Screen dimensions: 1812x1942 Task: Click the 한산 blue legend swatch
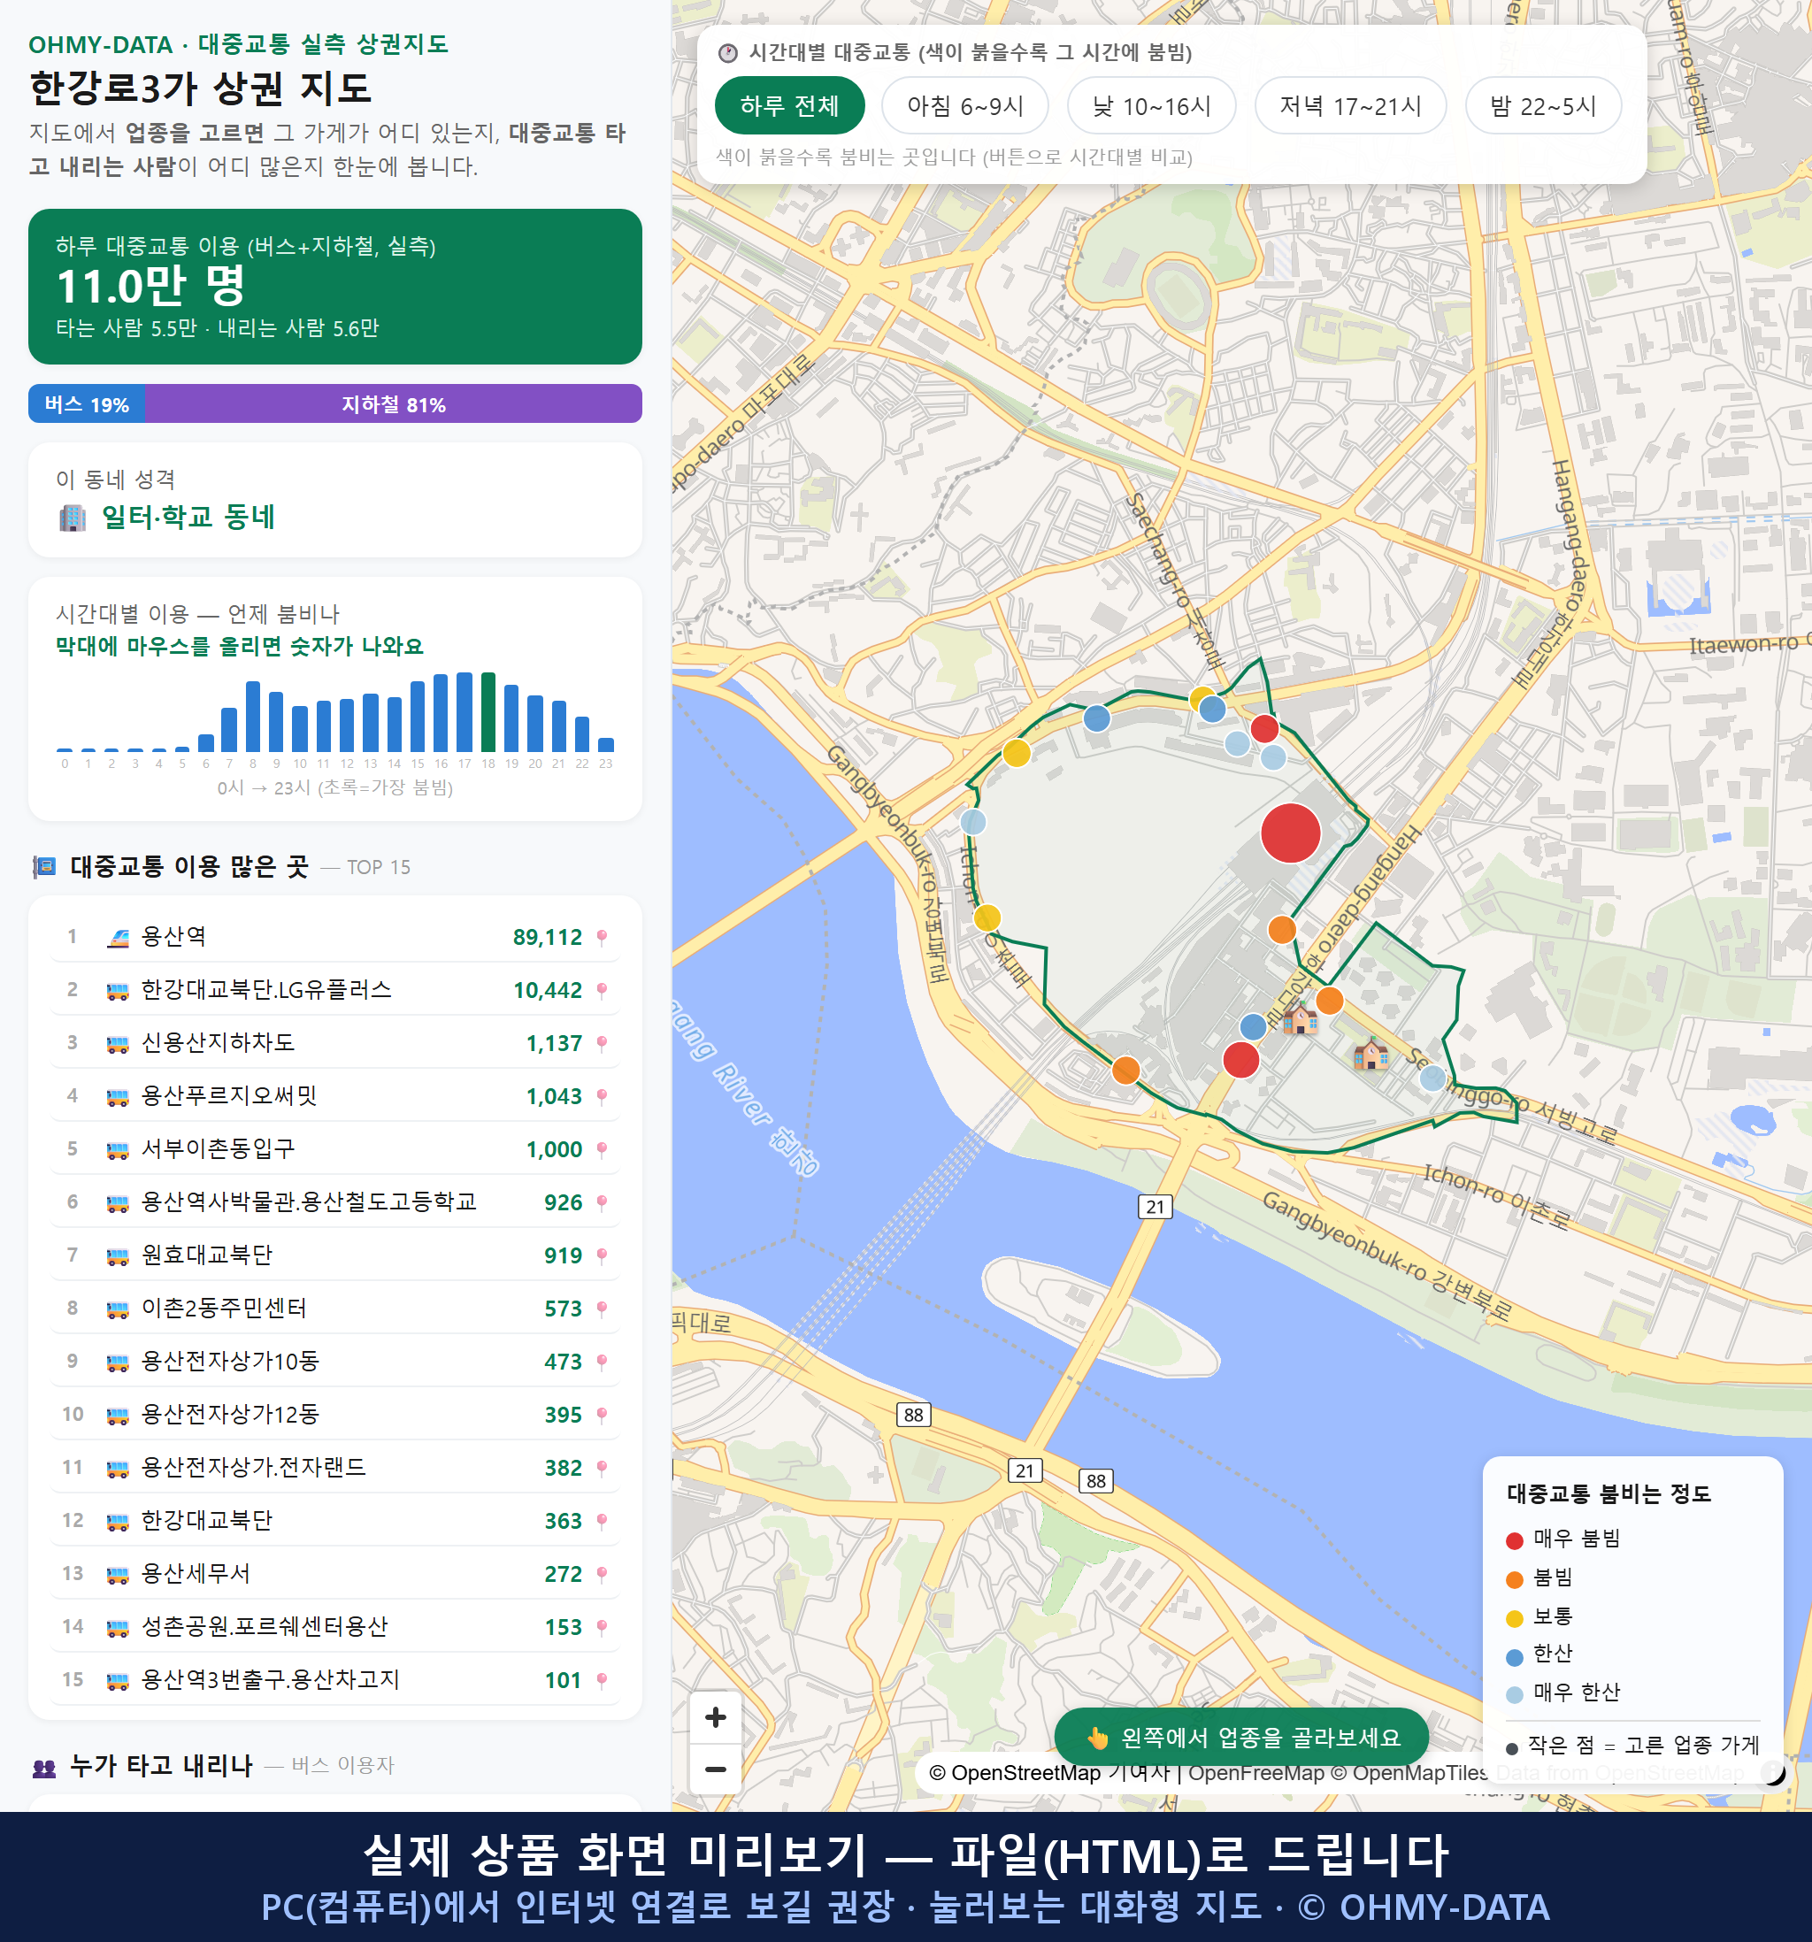point(1515,1657)
